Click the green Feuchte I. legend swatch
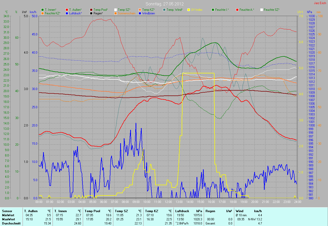 click(213, 10)
